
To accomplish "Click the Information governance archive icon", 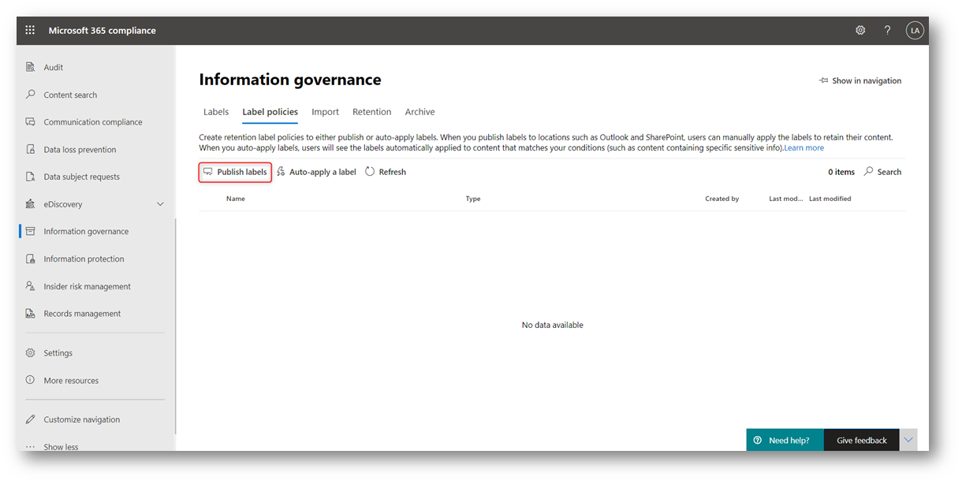I will point(31,231).
